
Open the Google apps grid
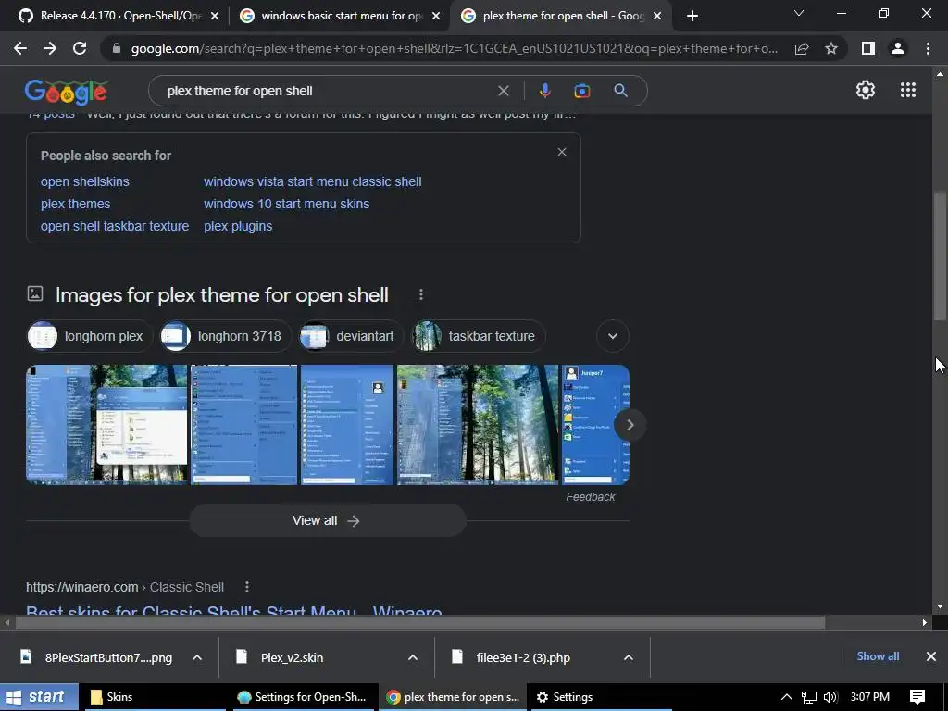(x=908, y=90)
